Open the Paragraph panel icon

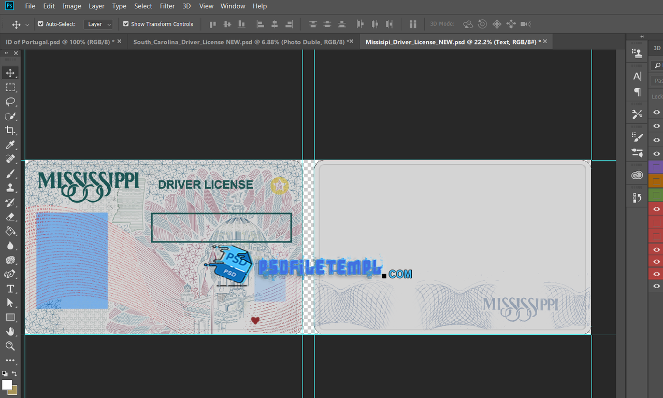(x=637, y=92)
